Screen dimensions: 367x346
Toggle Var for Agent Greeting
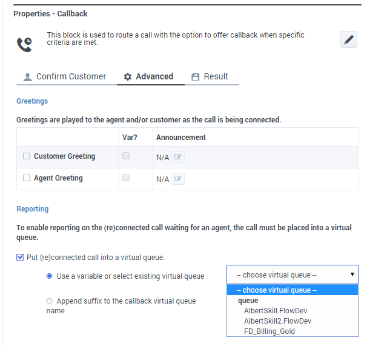point(126,178)
